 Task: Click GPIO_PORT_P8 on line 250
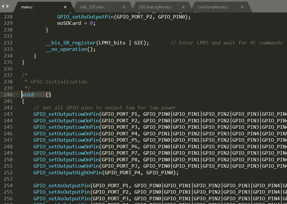pyautogui.click(x=119, y=160)
